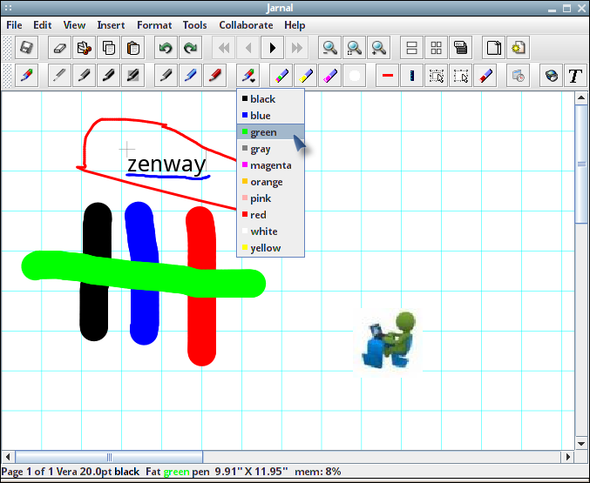
Task: Select the blue pen button
Action: pos(190,76)
